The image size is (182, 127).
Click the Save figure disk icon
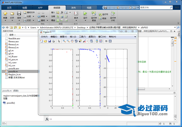pos(50,41)
